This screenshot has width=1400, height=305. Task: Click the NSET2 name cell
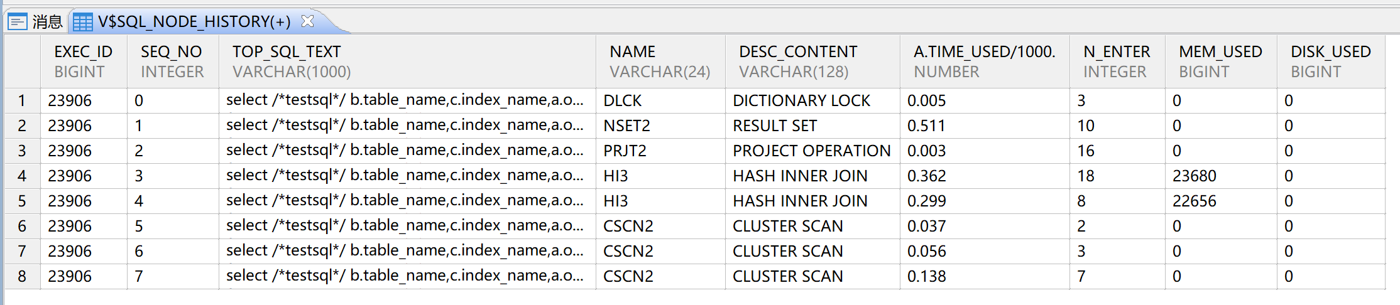[x=660, y=126]
